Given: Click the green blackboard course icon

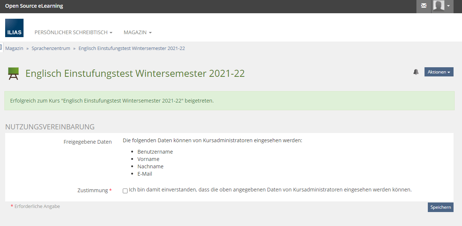Looking at the screenshot, I should [14, 74].
